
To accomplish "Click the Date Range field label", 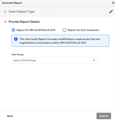I will click(x=17, y=54).
